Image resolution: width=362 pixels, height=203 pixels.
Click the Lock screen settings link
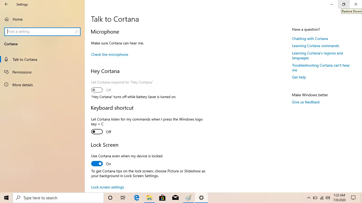pyautogui.click(x=107, y=187)
